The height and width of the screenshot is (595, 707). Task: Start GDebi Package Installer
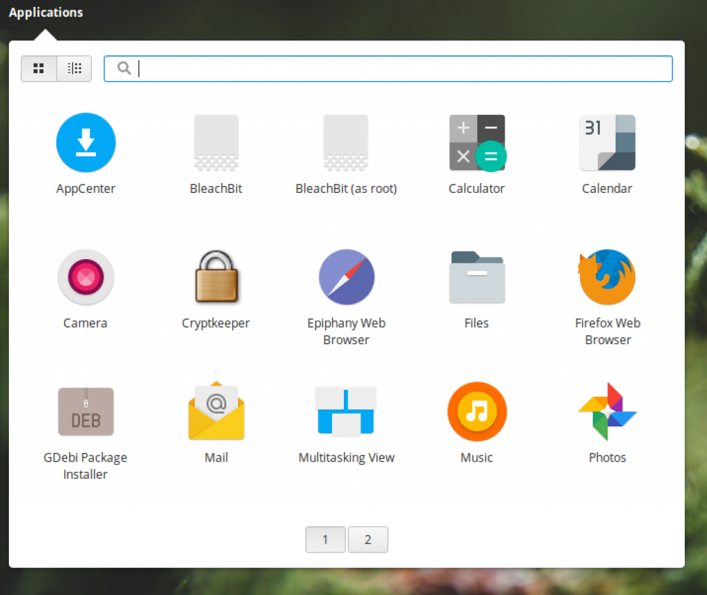[86, 410]
